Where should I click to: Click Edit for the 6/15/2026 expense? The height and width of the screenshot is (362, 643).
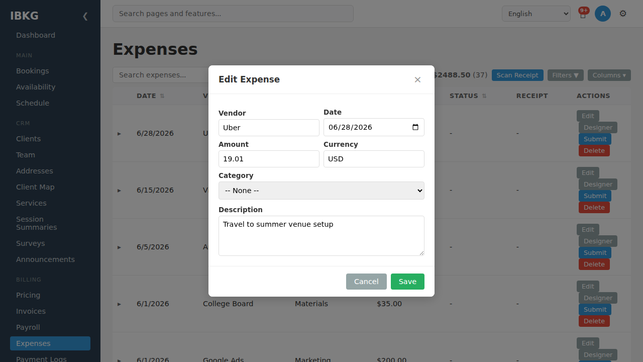coord(588,173)
